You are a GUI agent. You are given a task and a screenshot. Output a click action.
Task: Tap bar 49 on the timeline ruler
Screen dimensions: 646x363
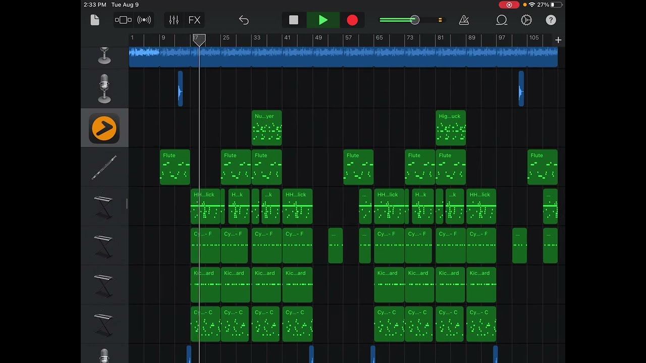point(318,38)
